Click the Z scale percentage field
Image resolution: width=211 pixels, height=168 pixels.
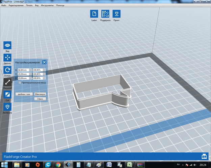click(38, 78)
